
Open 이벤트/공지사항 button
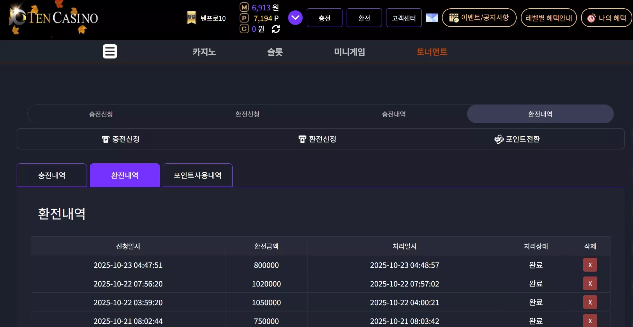coord(479,18)
